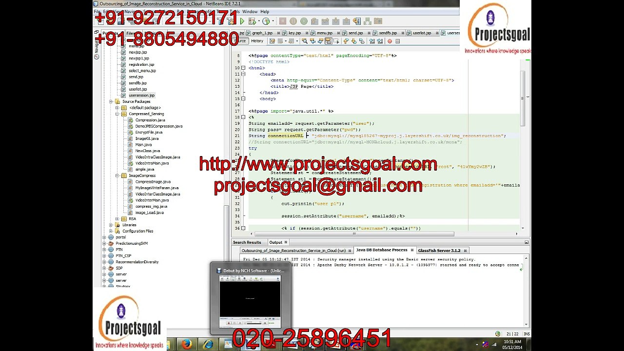Click the editor vertical scrollbar
This screenshot has height=351, width=624.
(x=523, y=97)
